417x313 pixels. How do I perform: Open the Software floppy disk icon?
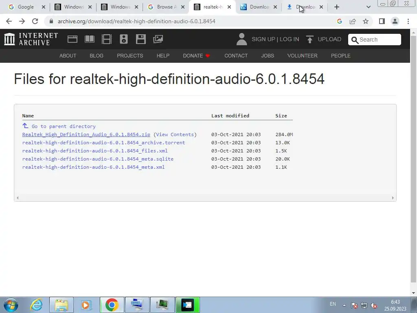pyautogui.click(x=140, y=39)
